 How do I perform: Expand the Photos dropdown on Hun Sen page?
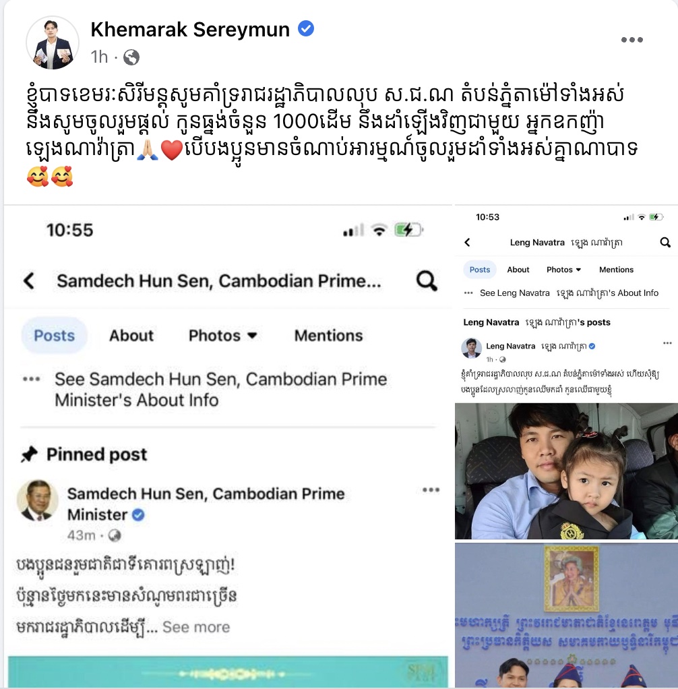point(223,336)
